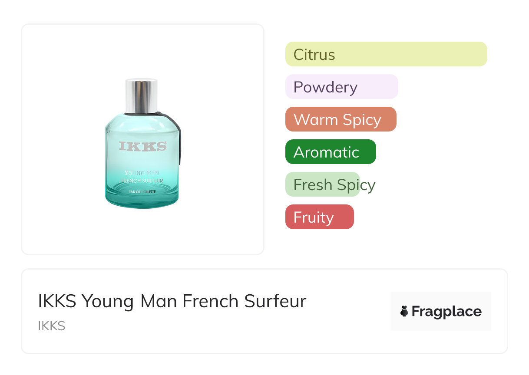Screen dimensions: 529x375
Task: Click 'Young Man French Surfeur' text on the bottle
Action: pos(142,177)
